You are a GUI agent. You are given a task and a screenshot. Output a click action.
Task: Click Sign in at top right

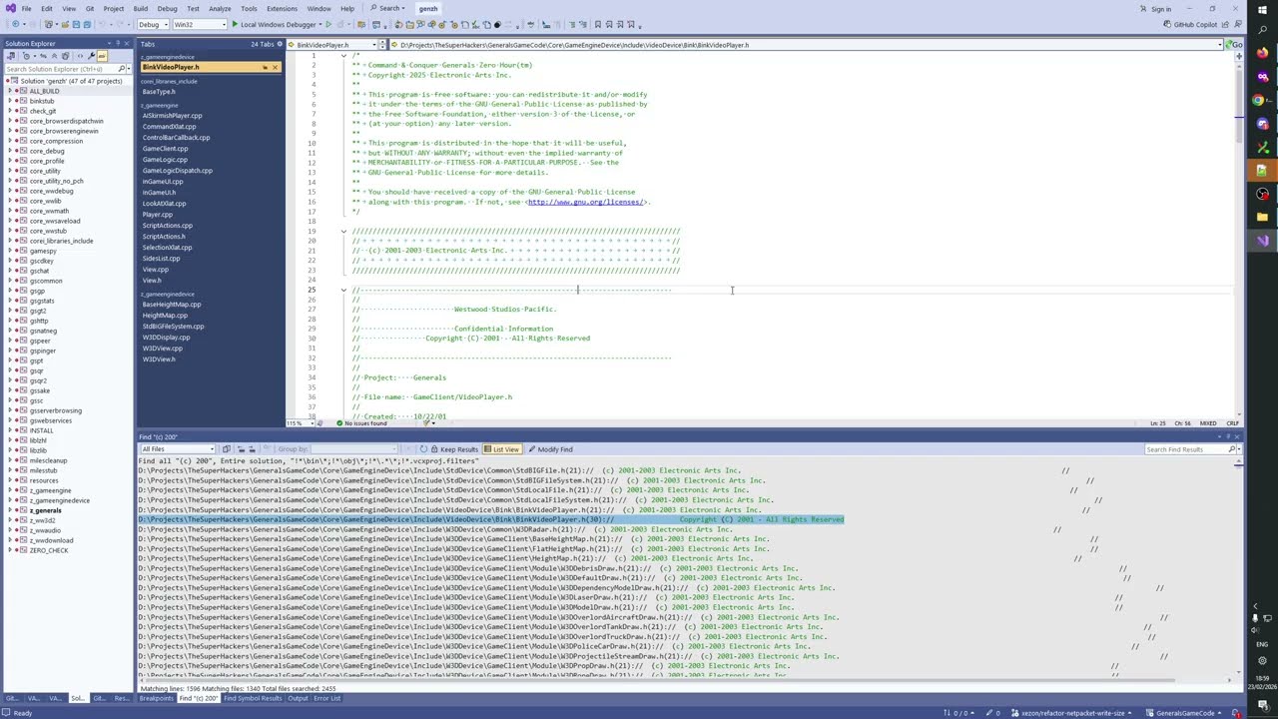pyautogui.click(x=1161, y=9)
